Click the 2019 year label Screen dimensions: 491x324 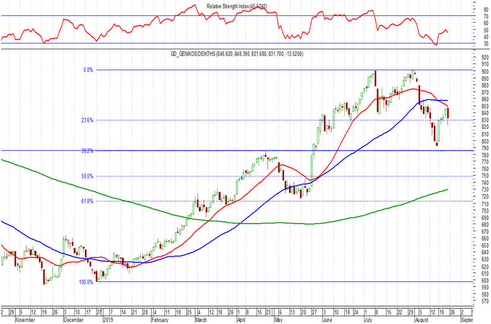(x=108, y=320)
